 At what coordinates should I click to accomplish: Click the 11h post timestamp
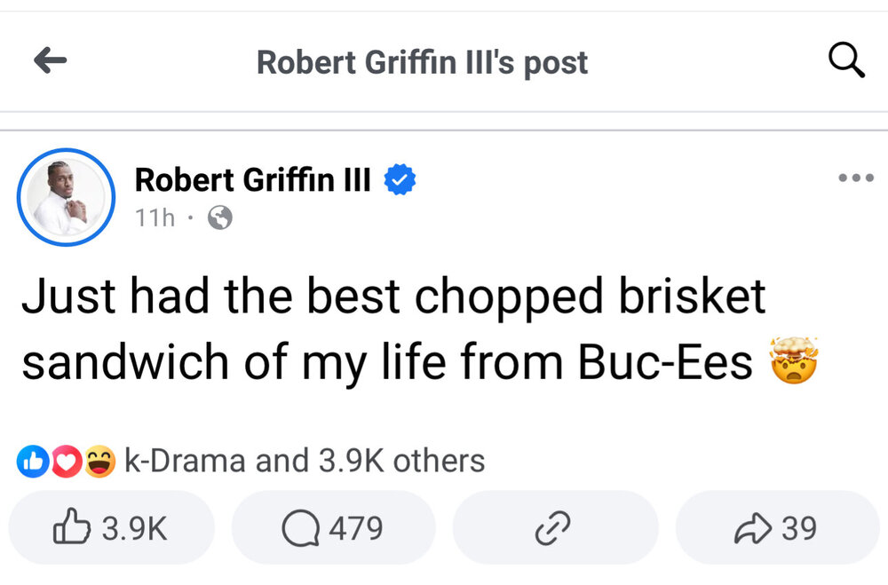tap(155, 217)
